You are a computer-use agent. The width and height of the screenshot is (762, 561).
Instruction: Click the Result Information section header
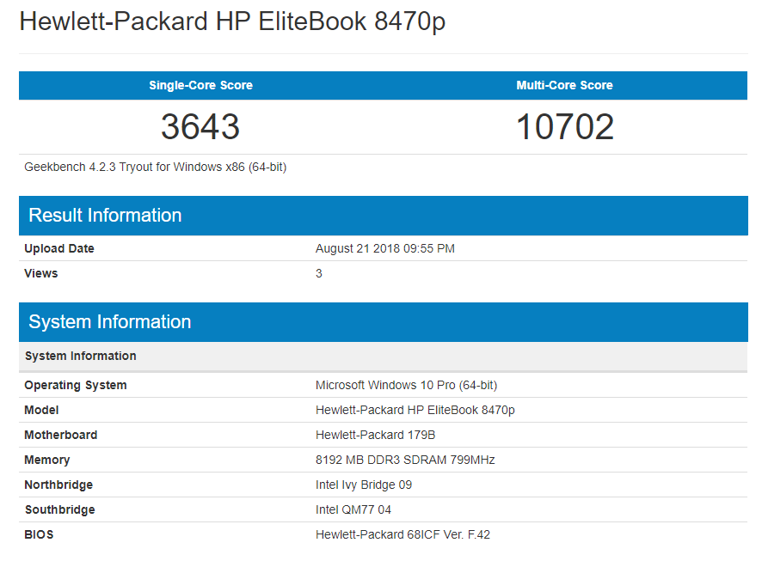(105, 216)
